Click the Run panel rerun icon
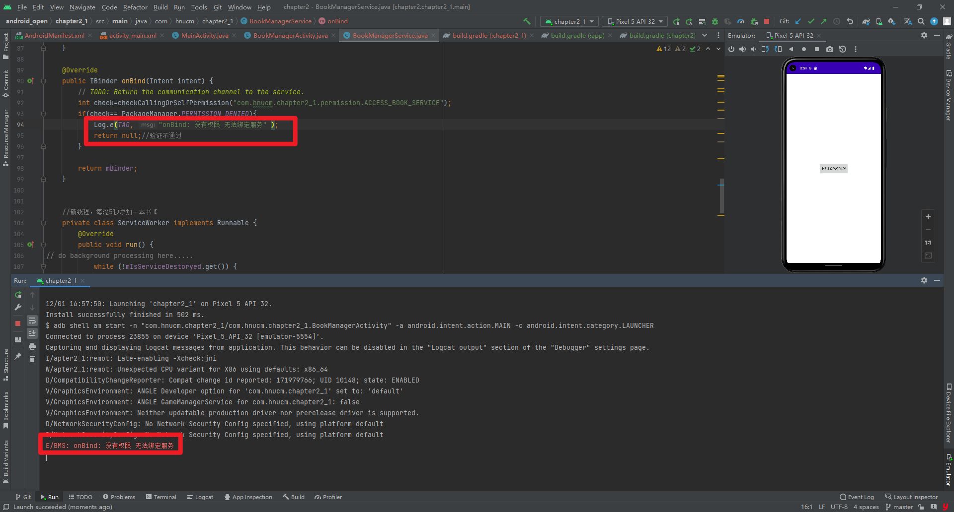954x512 pixels. (x=18, y=295)
